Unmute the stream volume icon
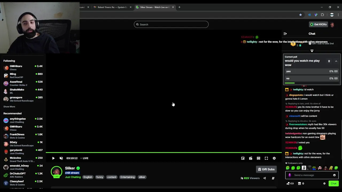Image resolution: width=342 pixels, height=192 pixels. tap(61, 158)
